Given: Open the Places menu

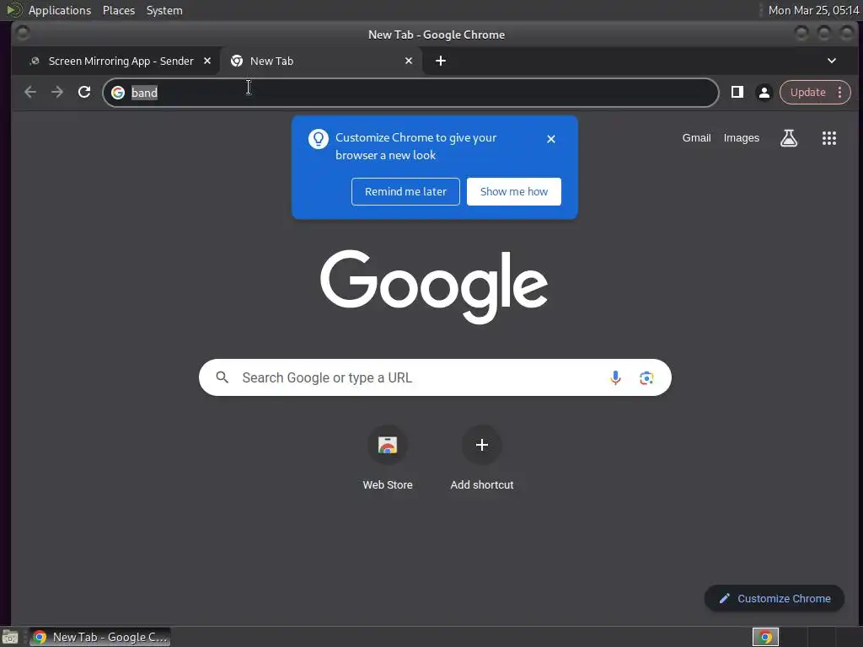Looking at the screenshot, I should [119, 10].
